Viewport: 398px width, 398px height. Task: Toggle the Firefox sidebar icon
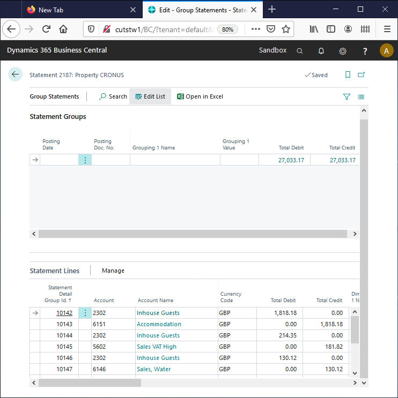(x=330, y=29)
